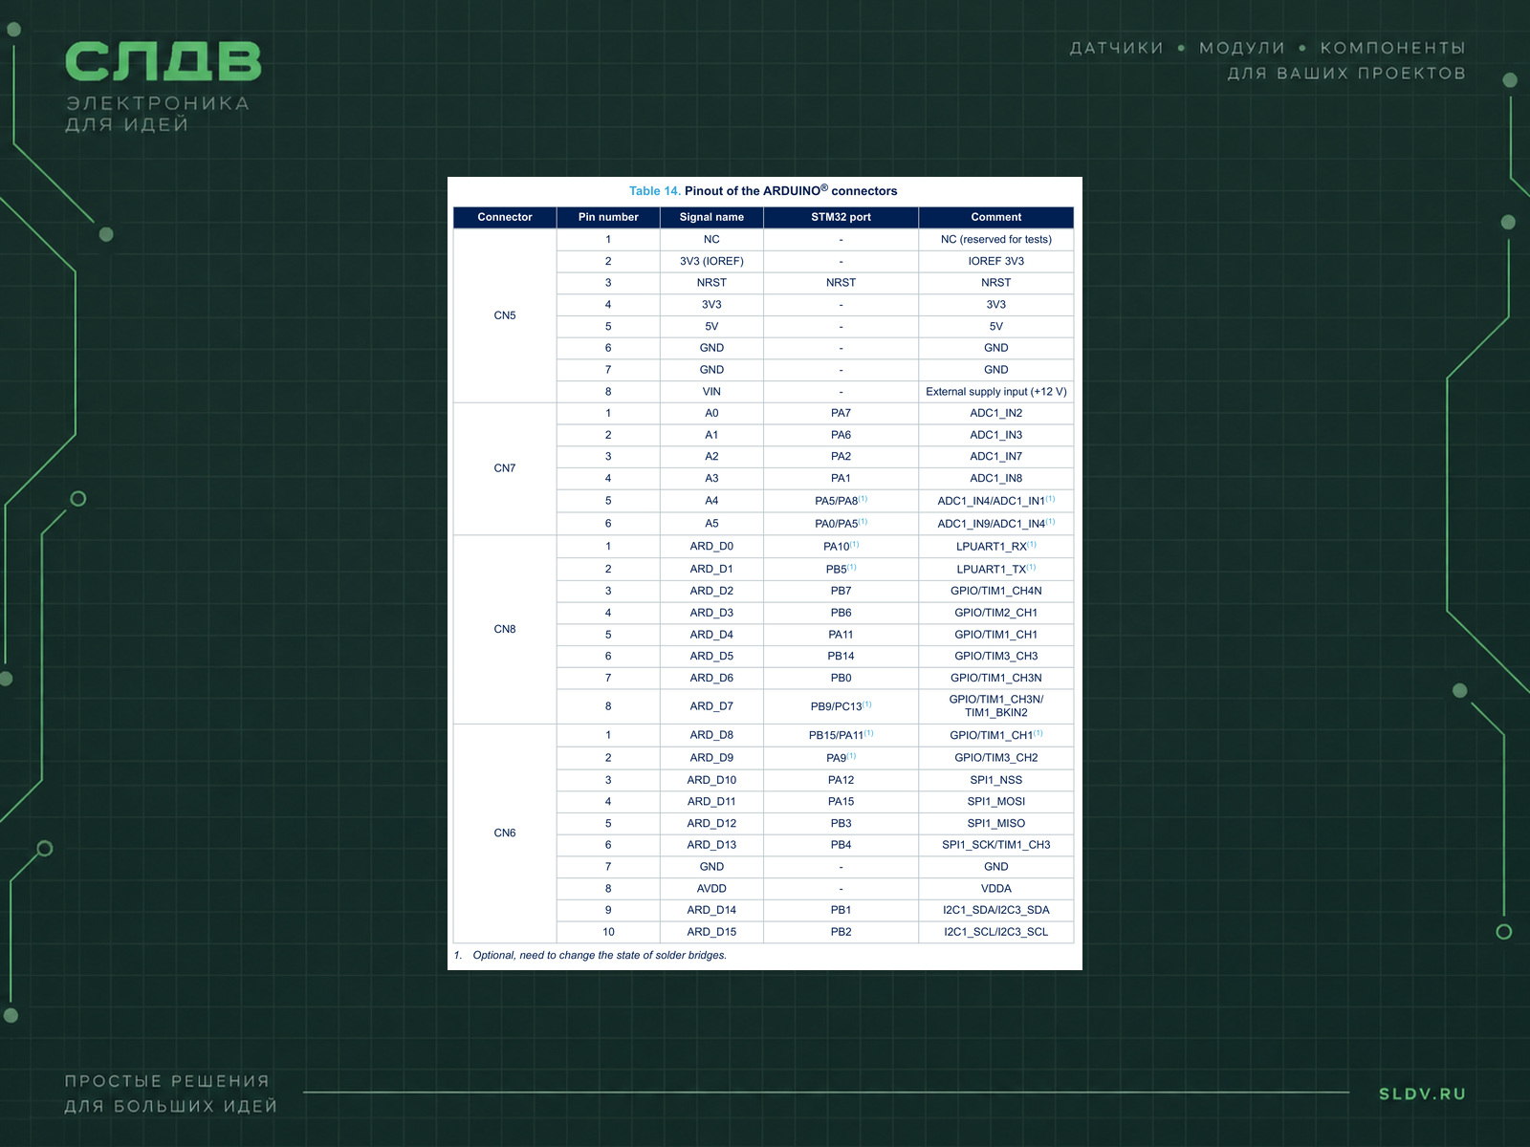Click the '3V3 (IOREF)' signal name cell
1530x1147 pixels.
click(x=711, y=261)
